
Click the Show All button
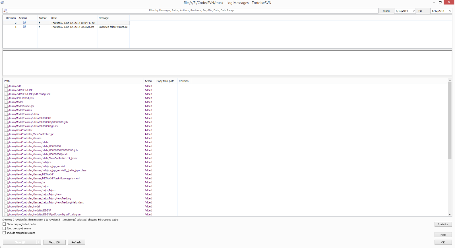point(20,242)
